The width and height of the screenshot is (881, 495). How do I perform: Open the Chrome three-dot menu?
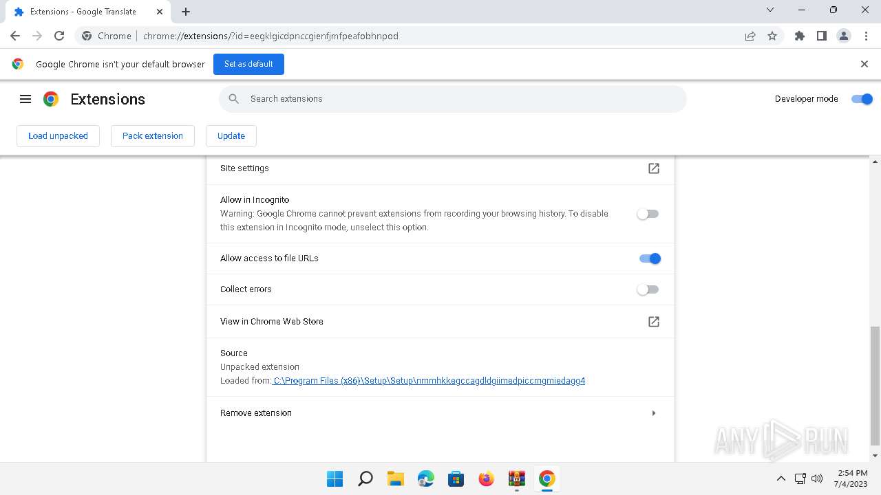coord(866,36)
